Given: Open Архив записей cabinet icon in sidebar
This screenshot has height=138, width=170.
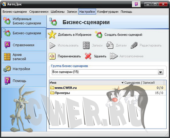Looking at the screenshot, I should tap(7, 57).
